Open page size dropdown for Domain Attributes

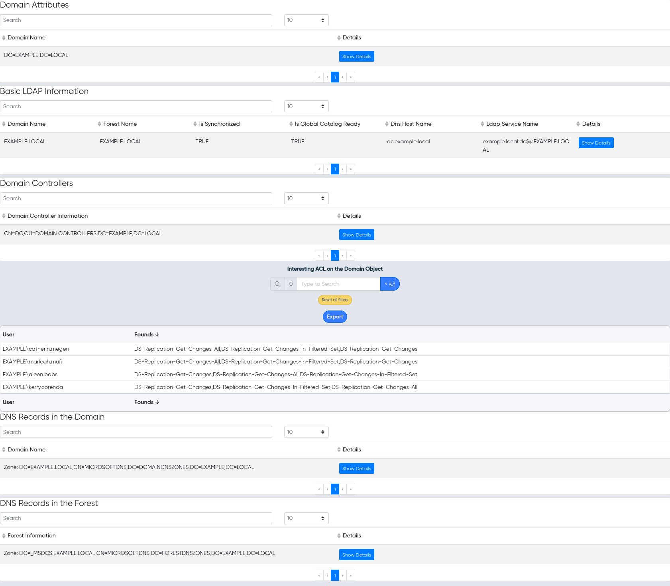coord(306,20)
